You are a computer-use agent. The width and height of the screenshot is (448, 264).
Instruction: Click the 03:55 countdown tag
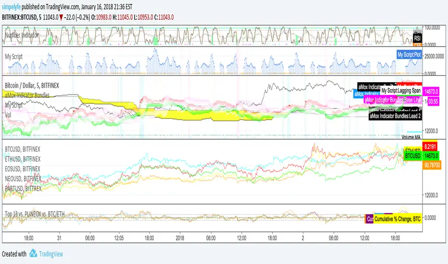coord(433,101)
